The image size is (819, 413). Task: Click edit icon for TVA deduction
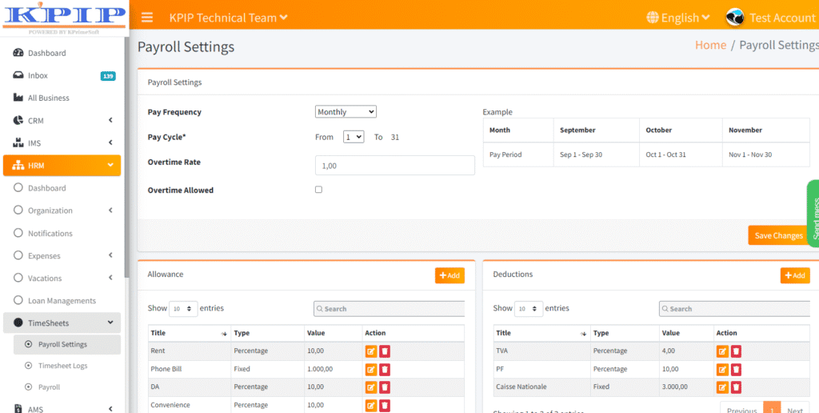(x=722, y=351)
